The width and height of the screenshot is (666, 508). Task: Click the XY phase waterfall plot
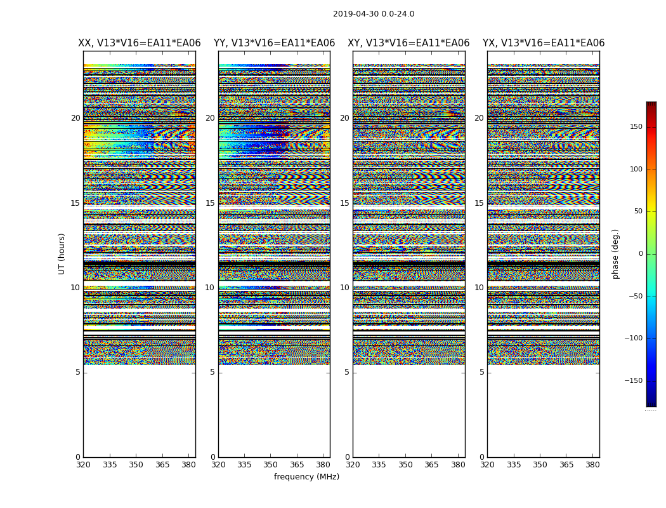tap(409, 254)
